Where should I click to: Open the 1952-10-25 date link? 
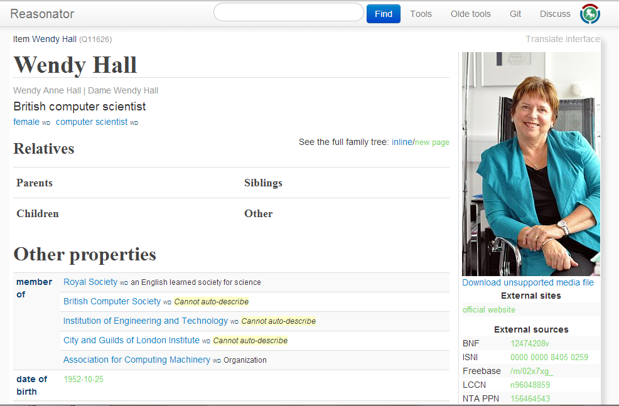(83, 379)
